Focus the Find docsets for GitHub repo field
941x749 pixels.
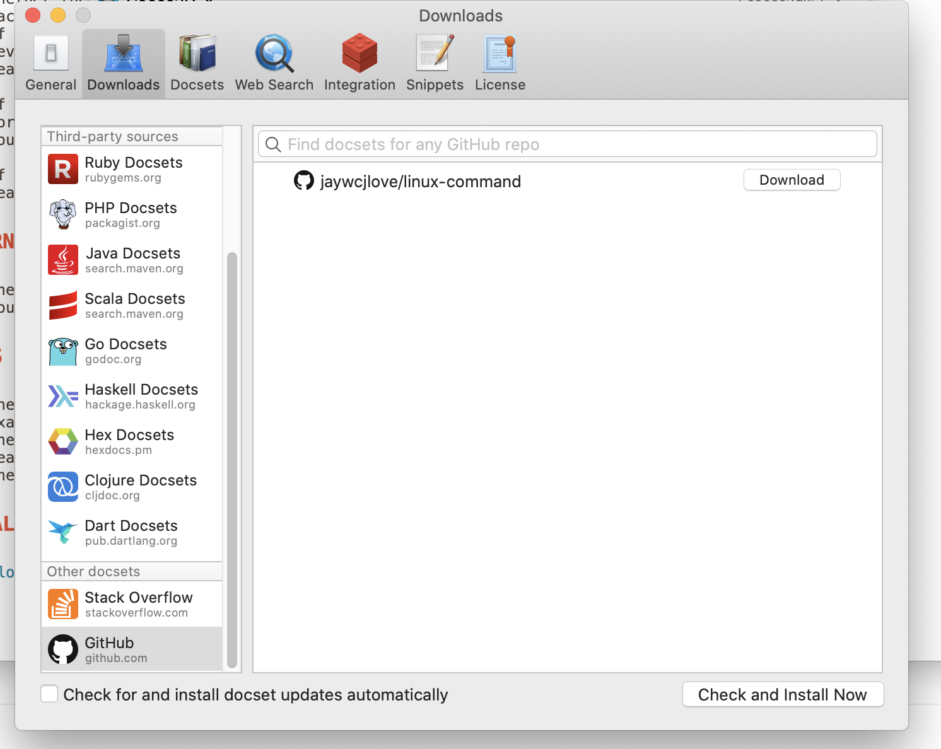568,144
